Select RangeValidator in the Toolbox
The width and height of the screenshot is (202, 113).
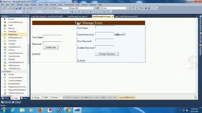[14, 84]
